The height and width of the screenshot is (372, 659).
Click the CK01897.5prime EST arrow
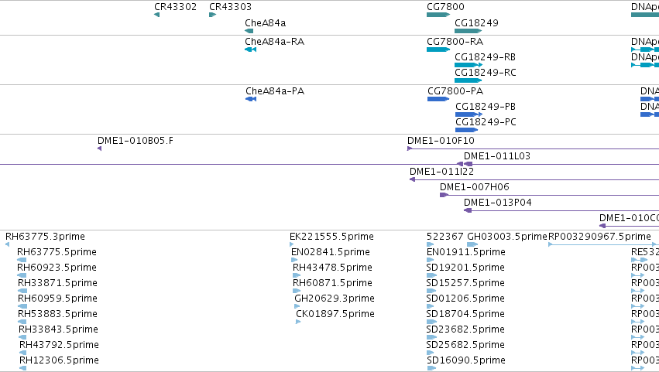[298, 323]
